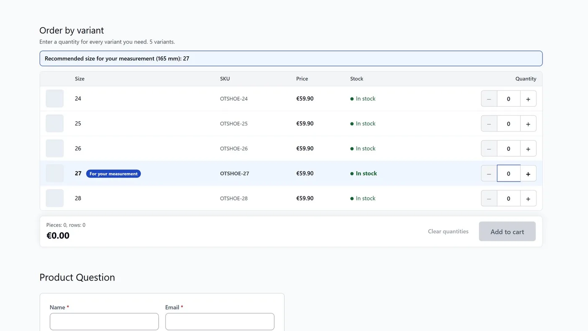Image resolution: width=588 pixels, height=331 pixels.
Task: Increase quantity for size 26
Action: (528, 149)
